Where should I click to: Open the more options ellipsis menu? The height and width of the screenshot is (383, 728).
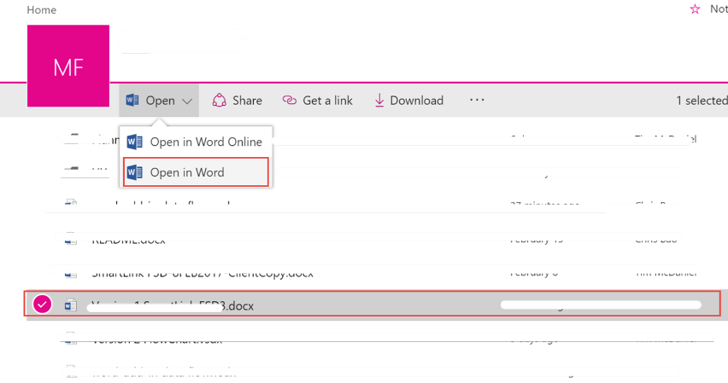click(x=477, y=100)
